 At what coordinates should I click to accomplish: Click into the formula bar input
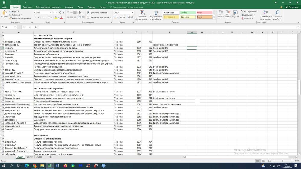[169, 27]
